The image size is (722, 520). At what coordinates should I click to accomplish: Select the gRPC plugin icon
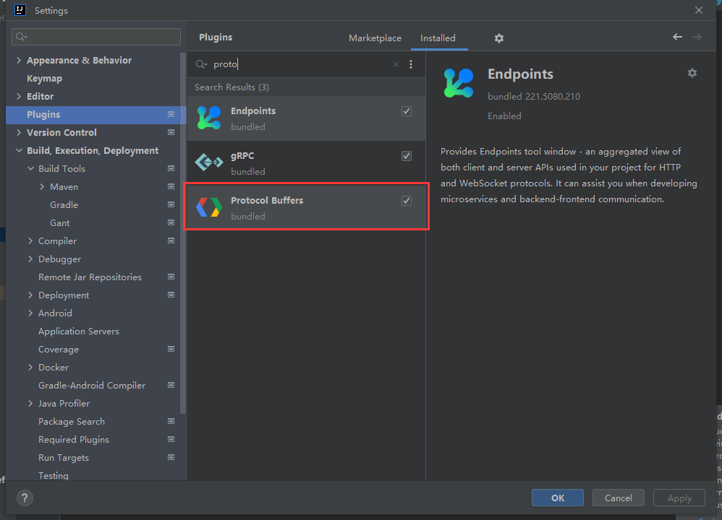click(x=209, y=162)
